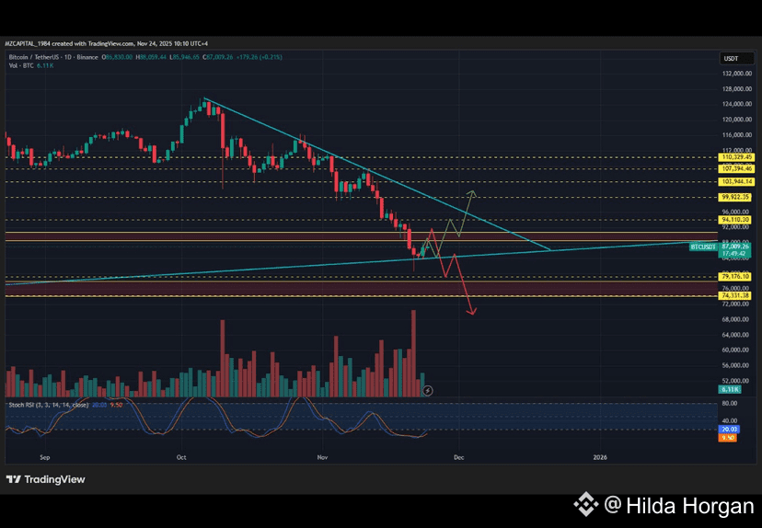Click the 124,000.00 price axis value
The height and width of the screenshot is (528, 762).
coord(737,104)
